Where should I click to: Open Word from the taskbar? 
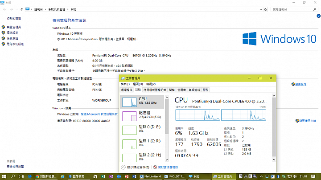coord(135,176)
